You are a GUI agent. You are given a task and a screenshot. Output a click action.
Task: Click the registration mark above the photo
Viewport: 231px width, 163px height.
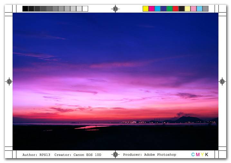pos(116,9)
